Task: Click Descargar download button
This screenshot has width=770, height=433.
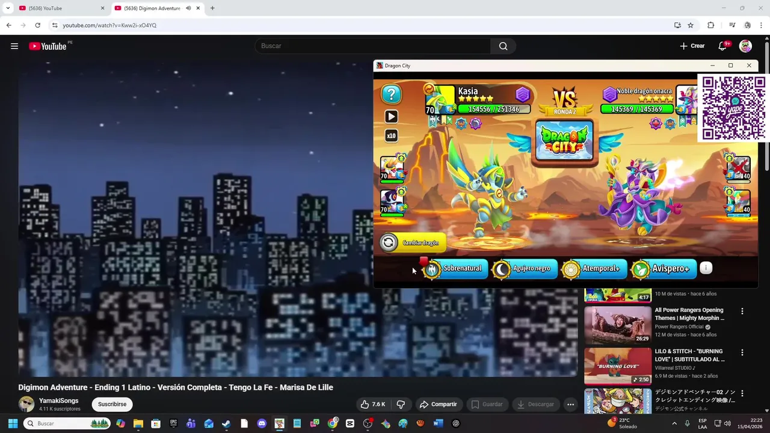Action: [535, 404]
